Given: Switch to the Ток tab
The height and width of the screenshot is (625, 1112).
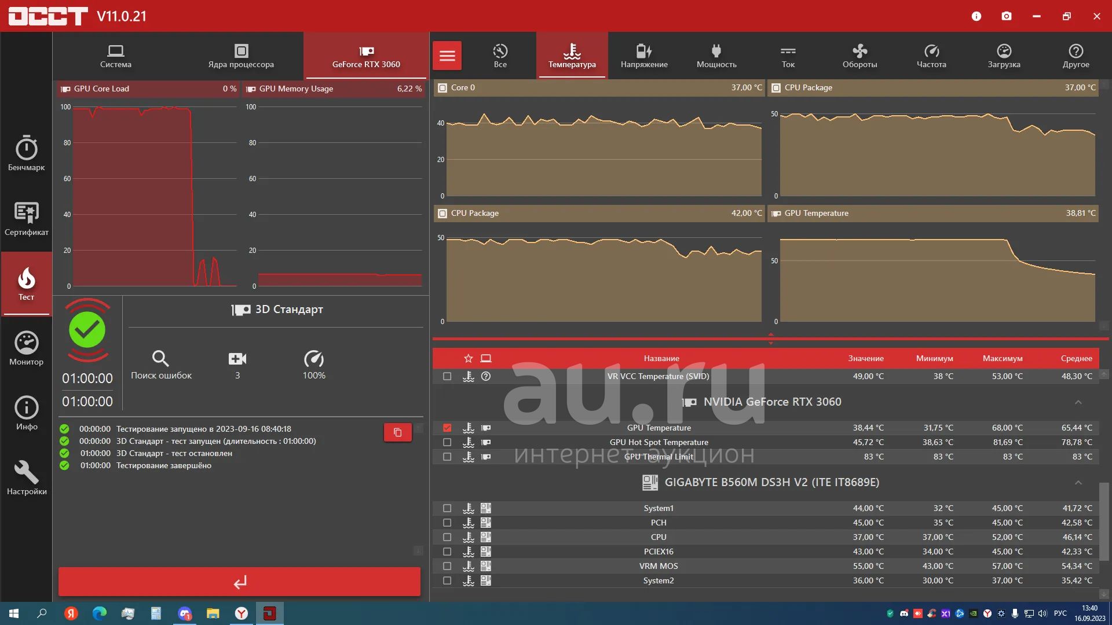Looking at the screenshot, I should pyautogui.click(x=788, y=56).
